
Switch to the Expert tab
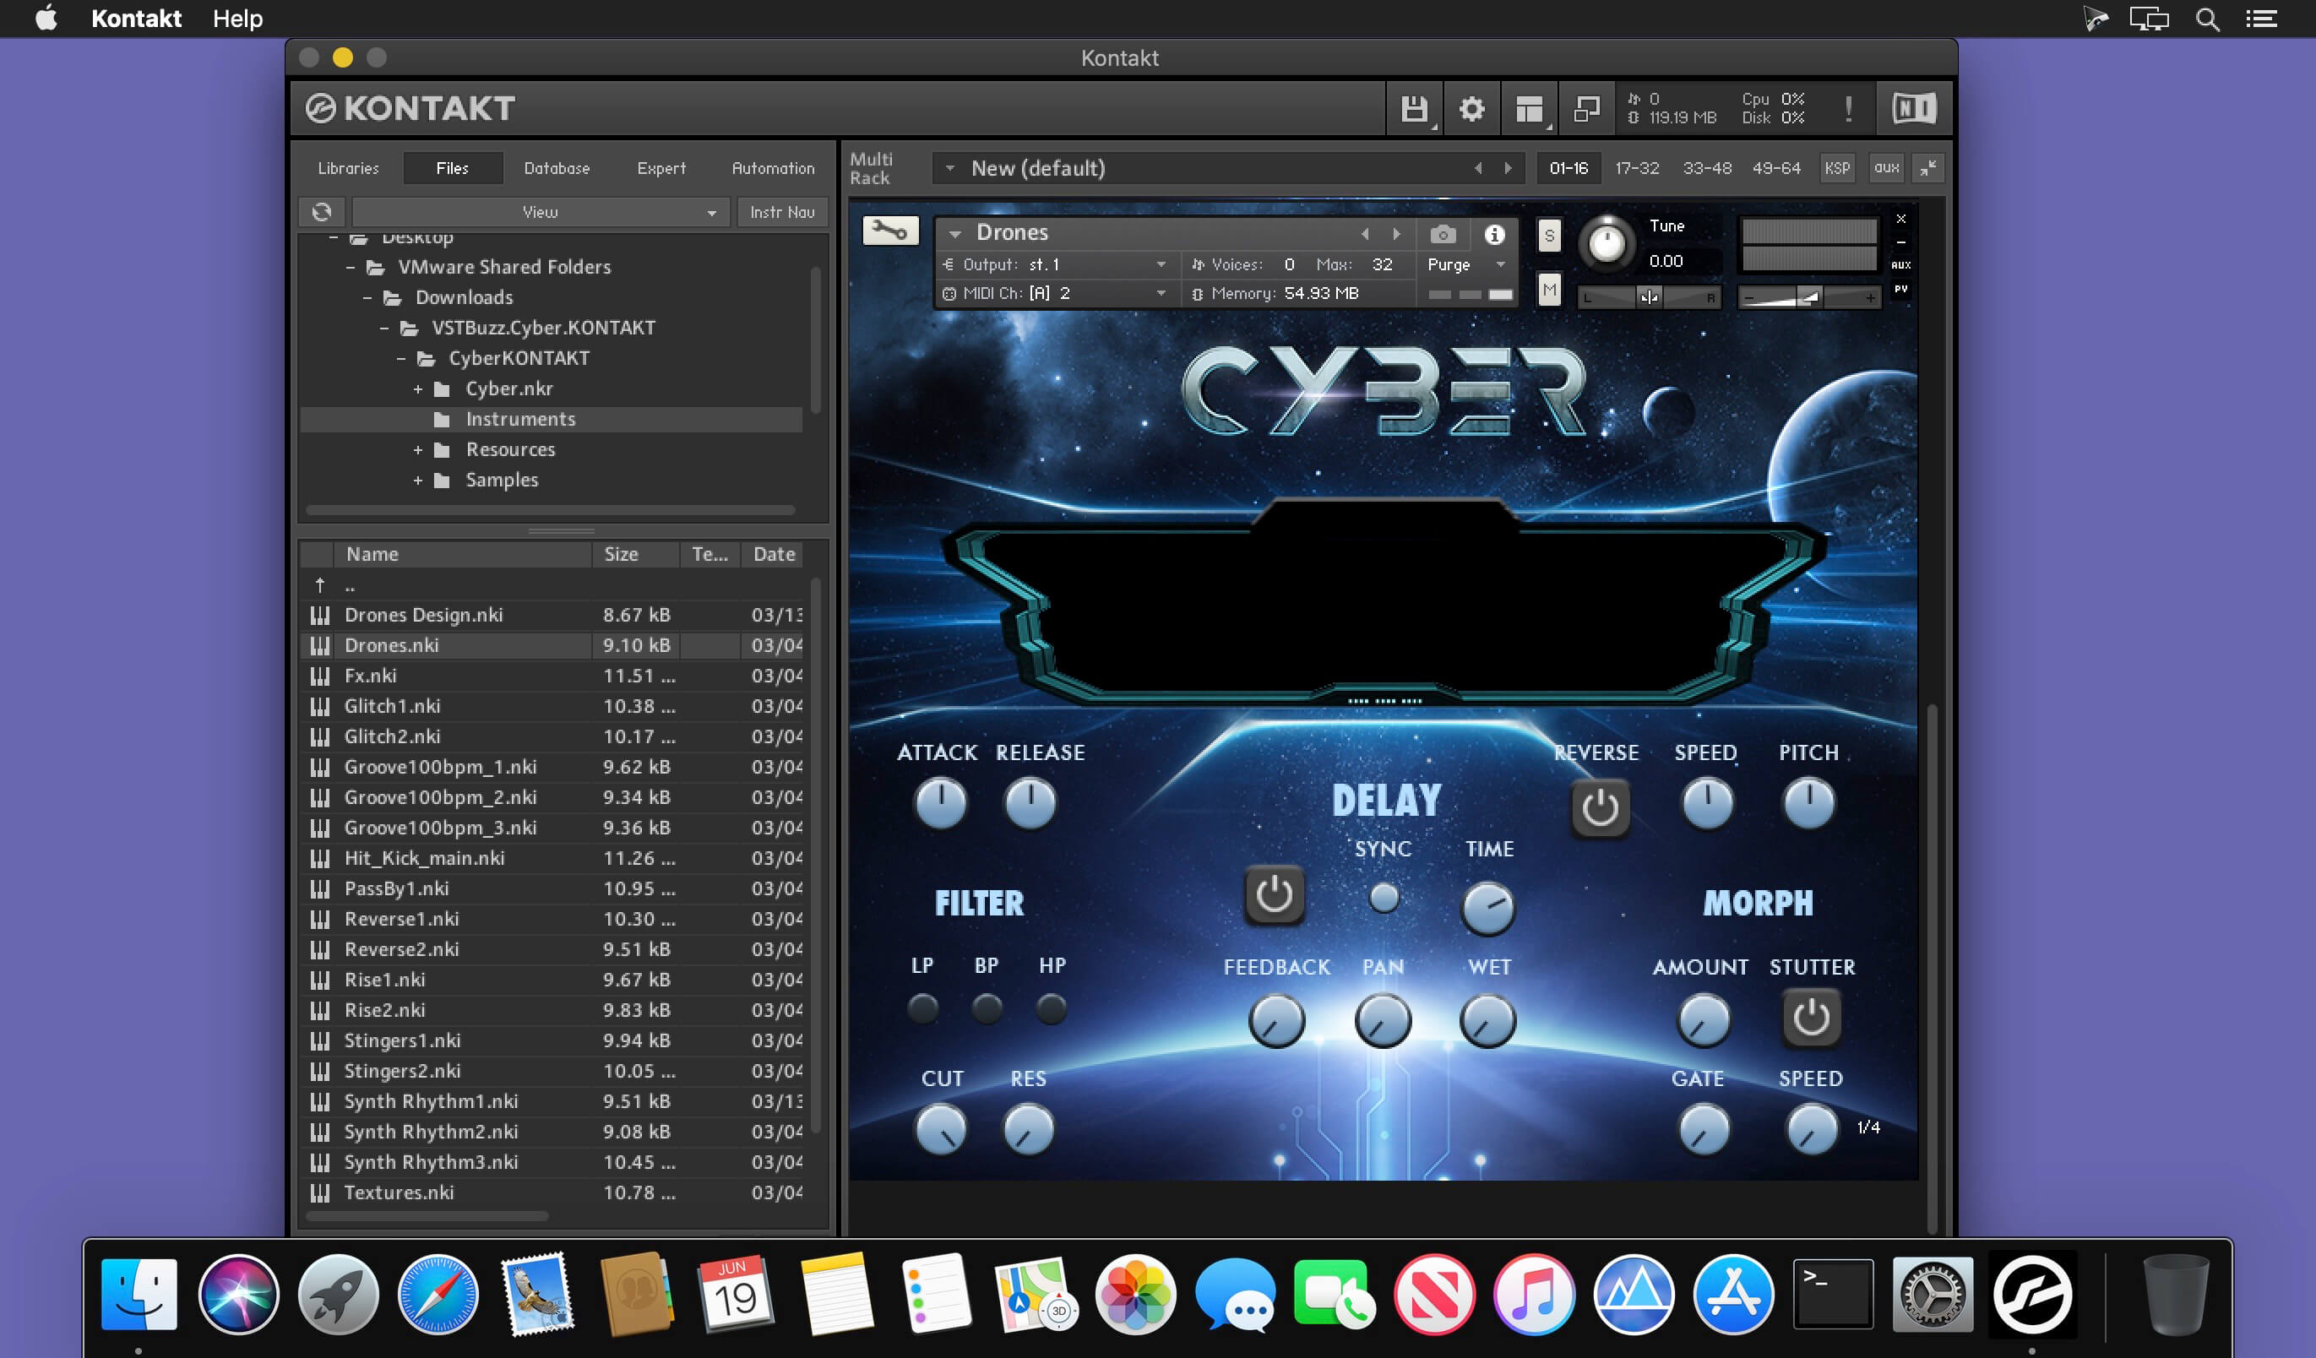point(661,168)
